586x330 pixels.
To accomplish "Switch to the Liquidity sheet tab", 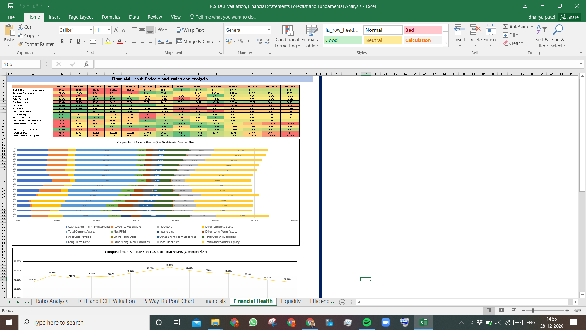I will click(291, 301).
